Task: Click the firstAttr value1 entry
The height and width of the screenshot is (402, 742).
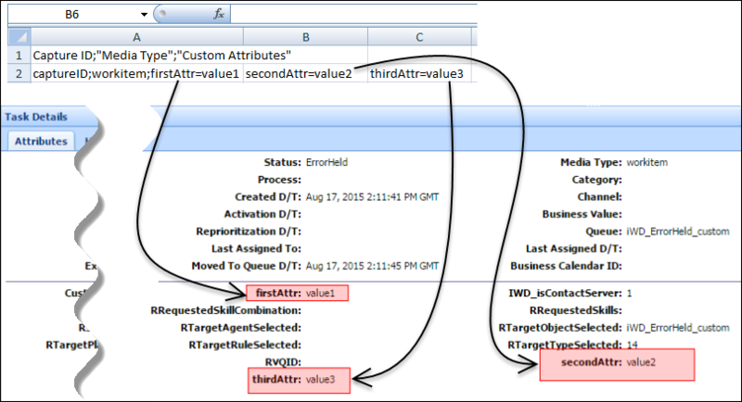Action: click(x=297, y=293)
